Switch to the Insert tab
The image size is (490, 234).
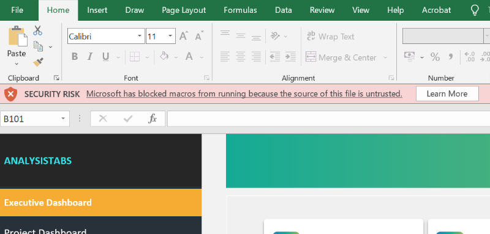(97, 10)
